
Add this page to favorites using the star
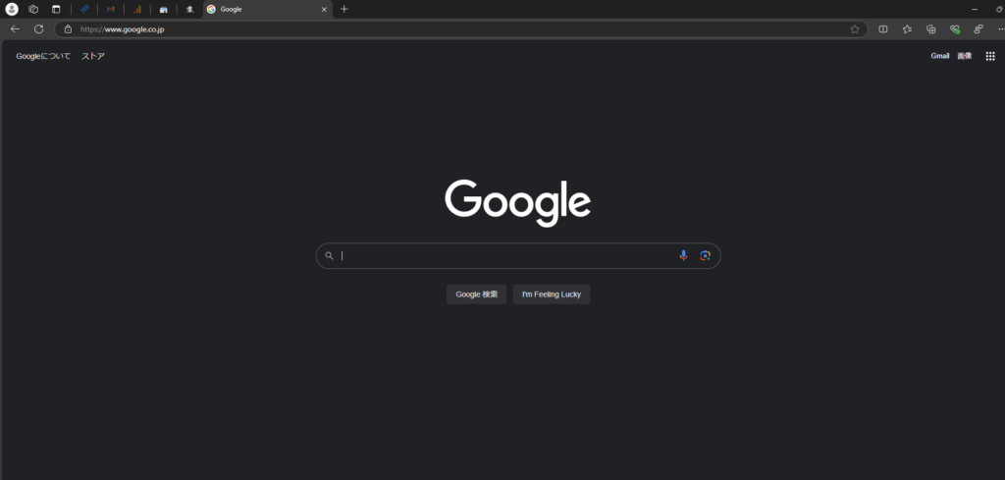[855, 29]
